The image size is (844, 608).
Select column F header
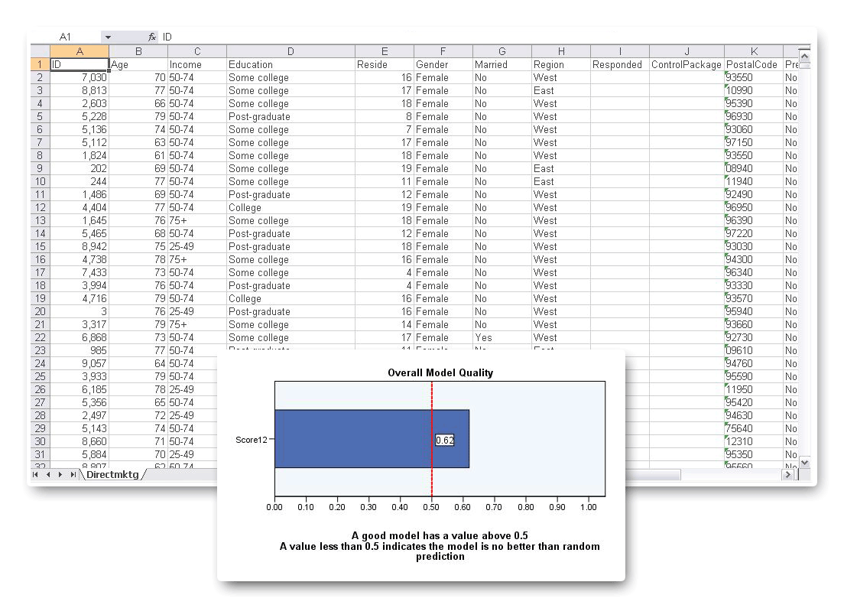coord(443,51)
